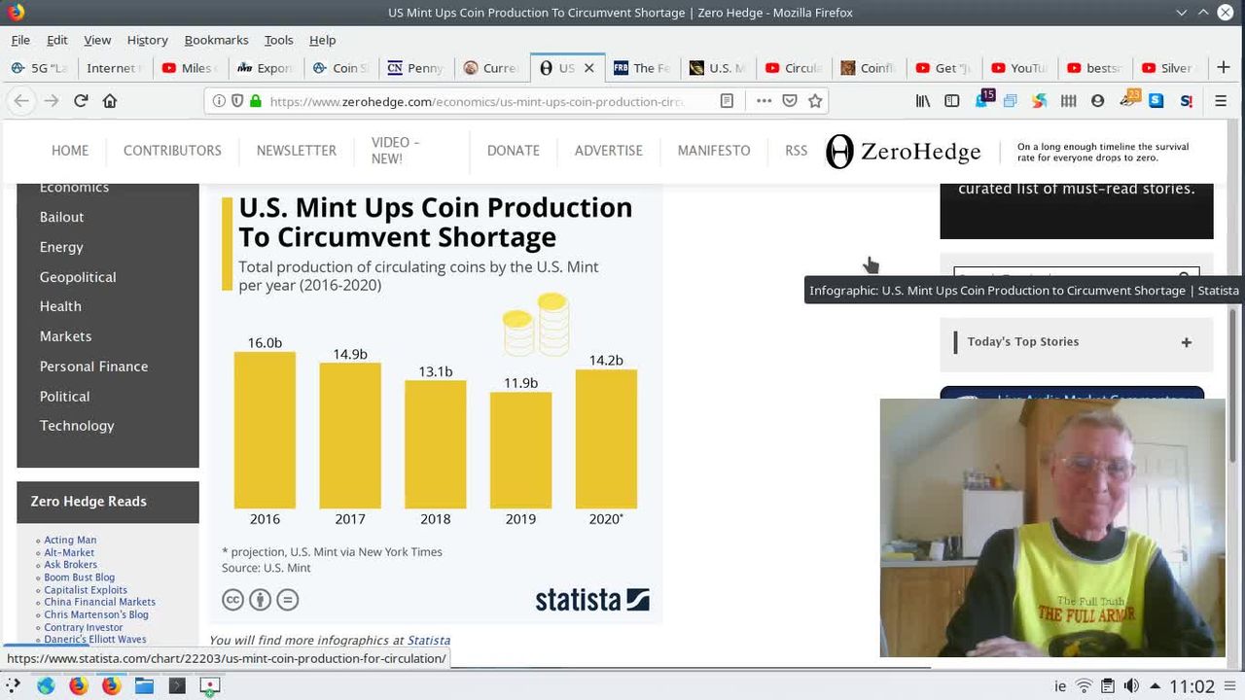Reload the current page
Image resolution: width=1245 pixels, height=700 pixels.
(81, 101)
